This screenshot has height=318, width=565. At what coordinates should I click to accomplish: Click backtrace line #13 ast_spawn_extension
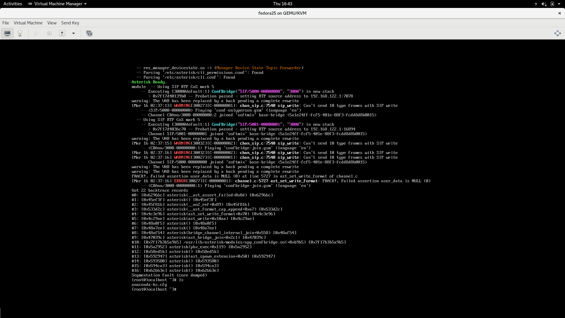[x=203, y=256]
